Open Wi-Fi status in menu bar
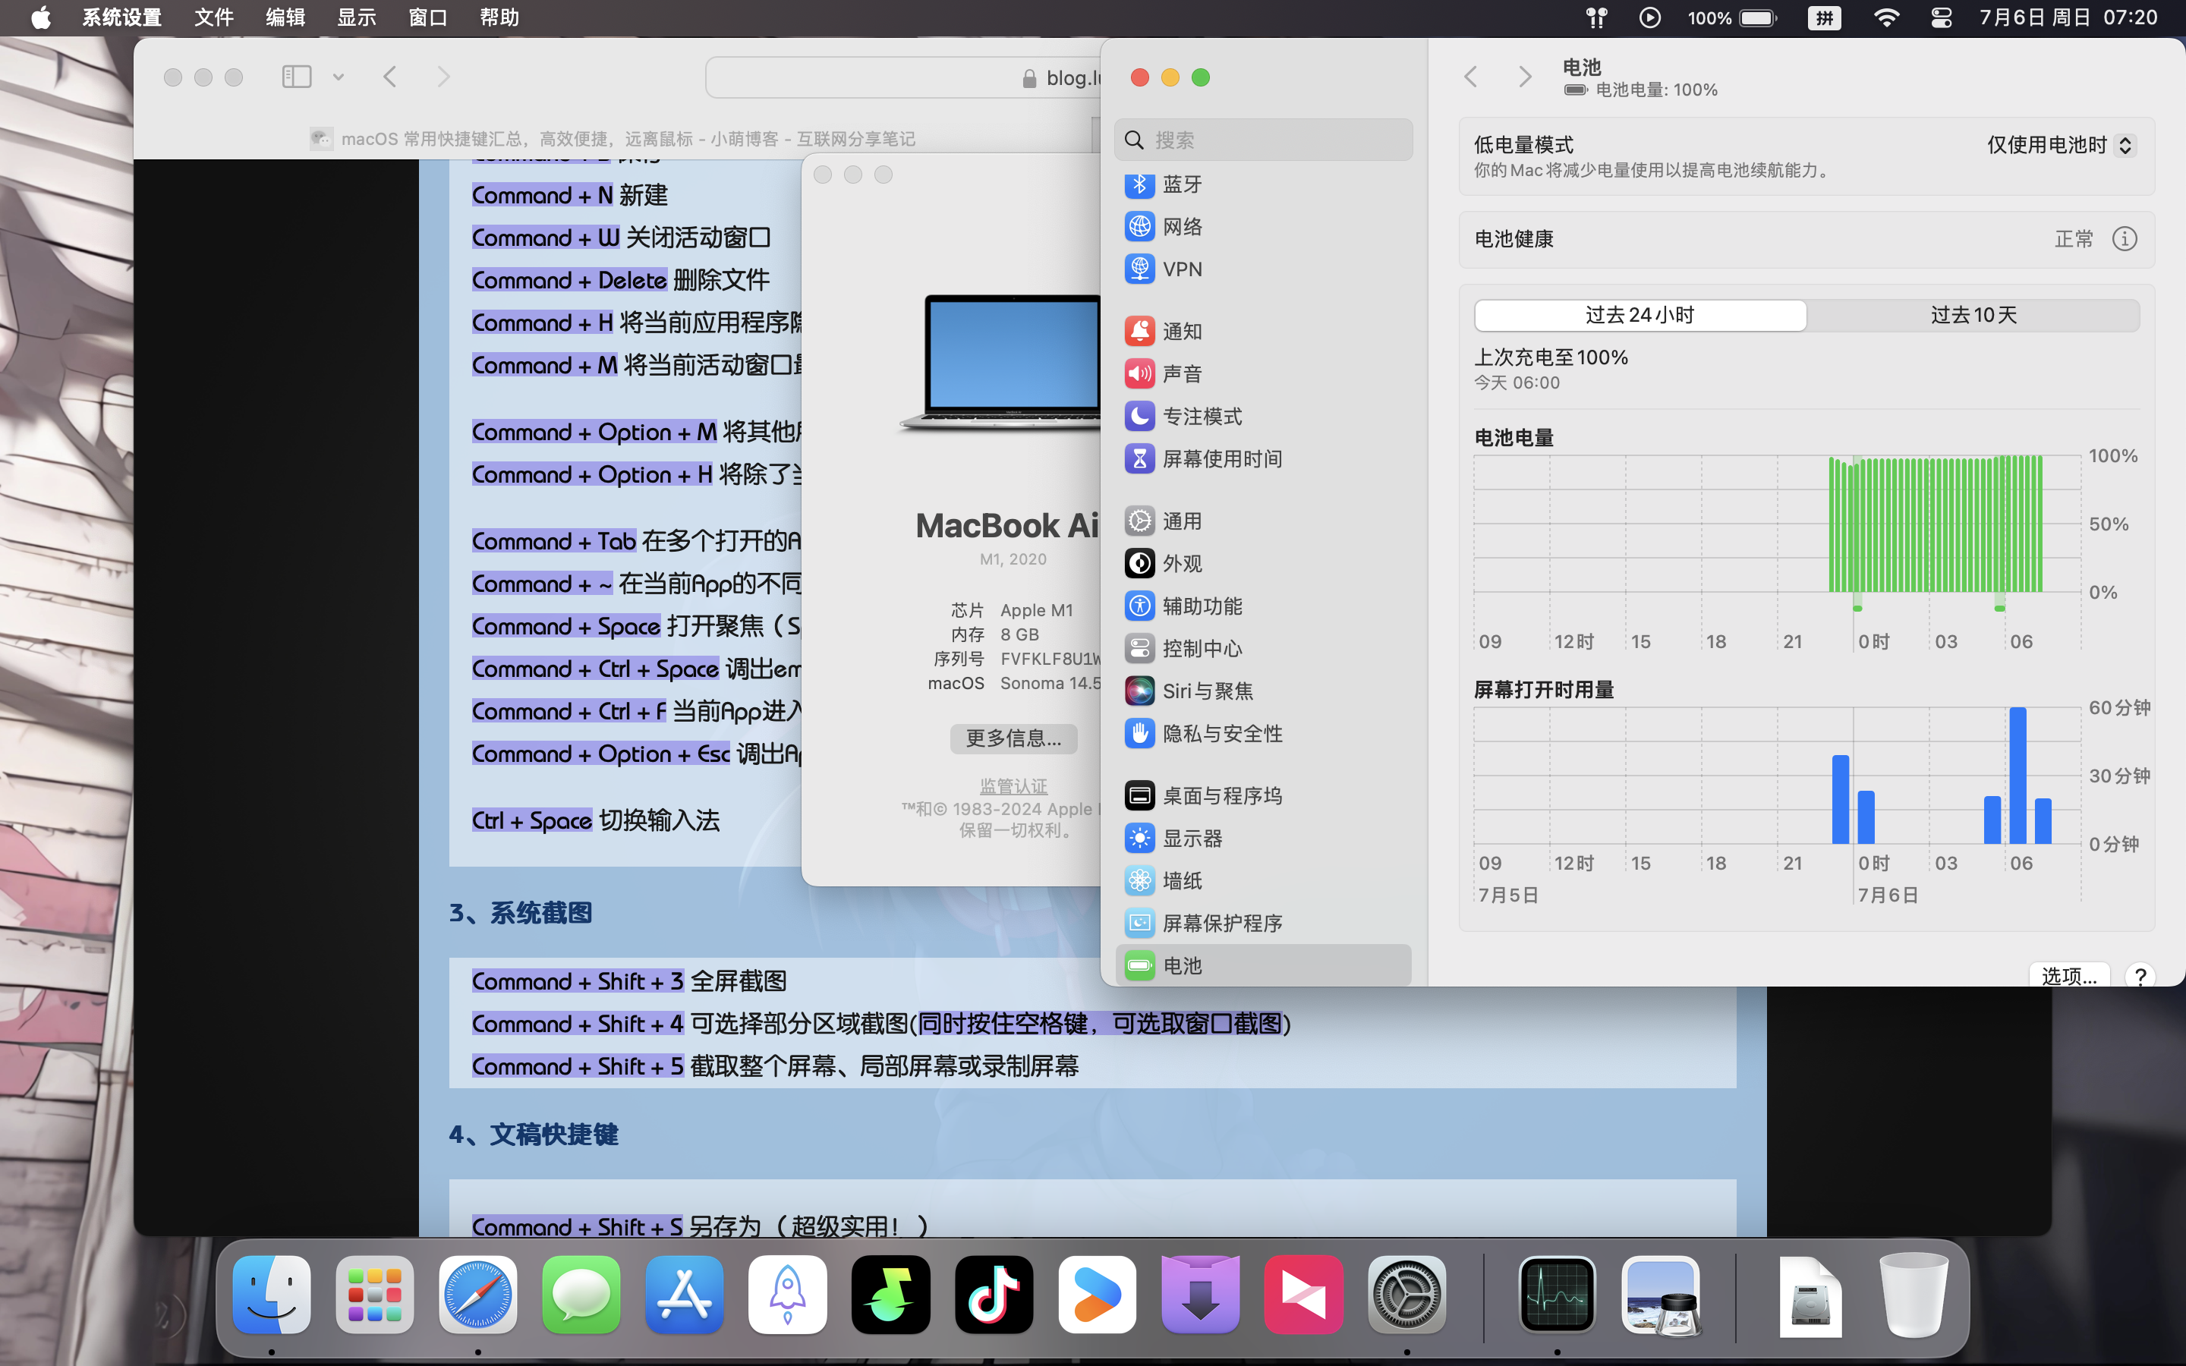 pyautogui.click(x=1886, y=17)
